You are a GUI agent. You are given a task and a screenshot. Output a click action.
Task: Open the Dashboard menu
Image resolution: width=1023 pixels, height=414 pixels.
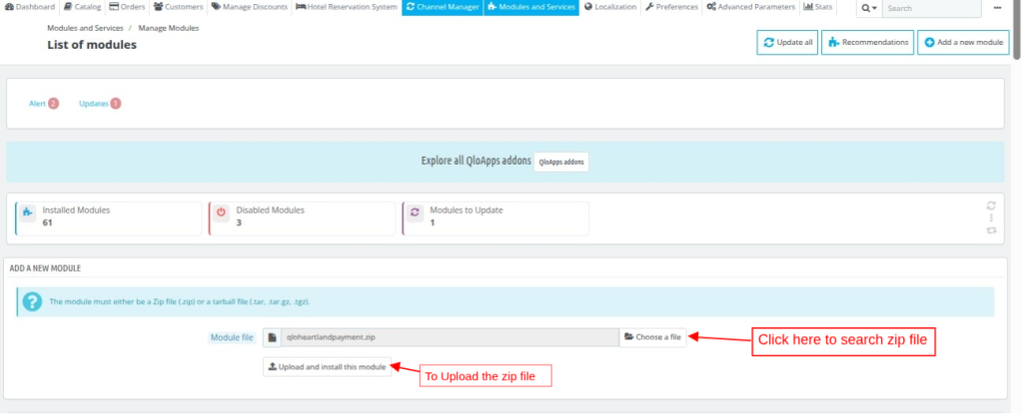[x=30, y=7]
